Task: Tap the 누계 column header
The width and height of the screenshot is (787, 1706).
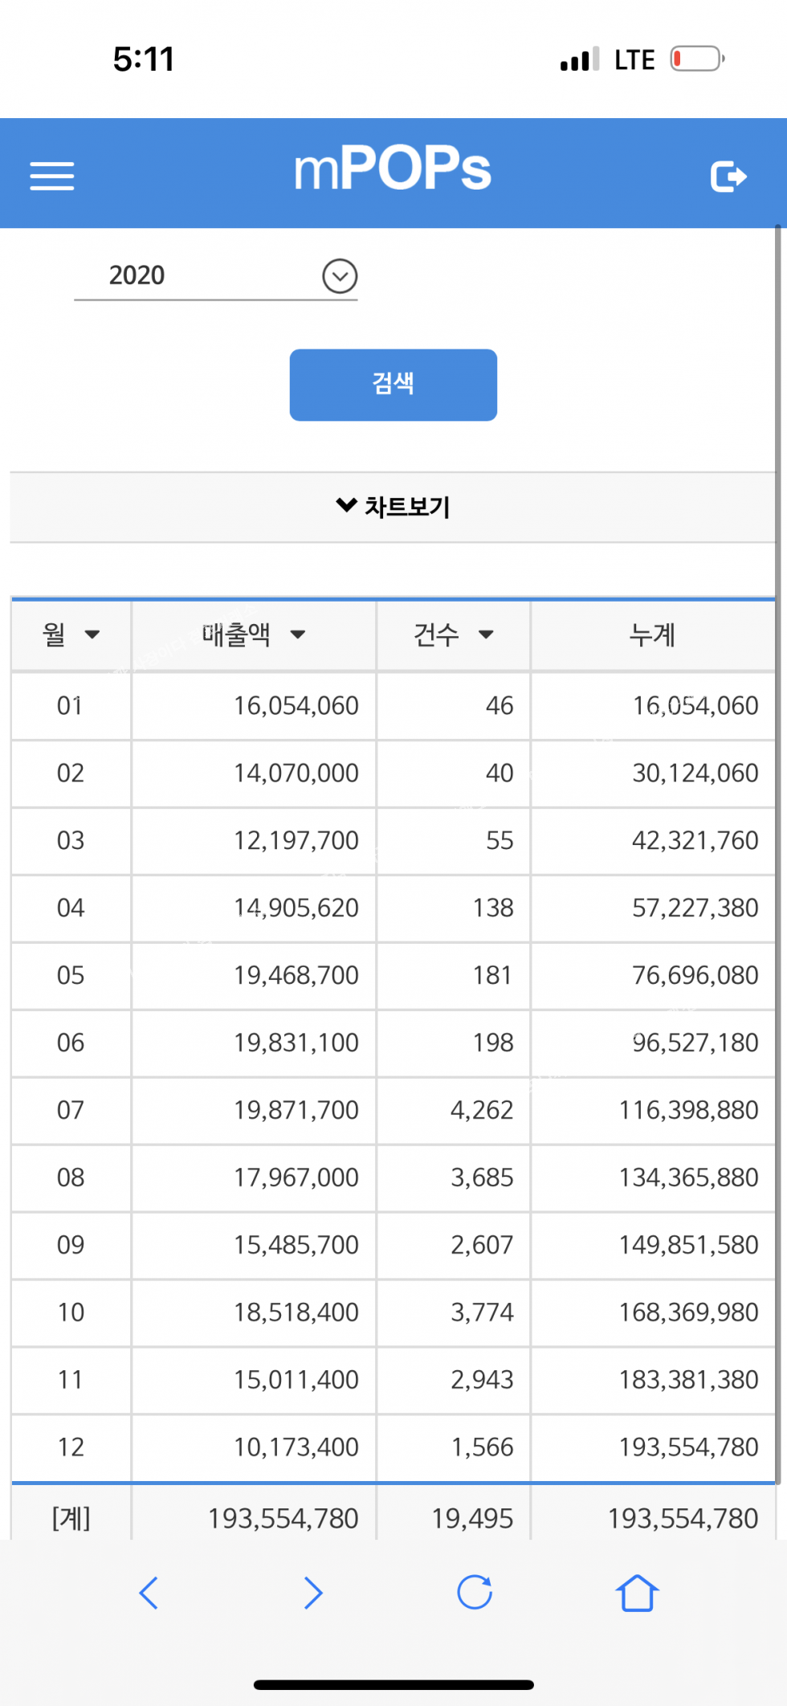Action: [652, 635]
